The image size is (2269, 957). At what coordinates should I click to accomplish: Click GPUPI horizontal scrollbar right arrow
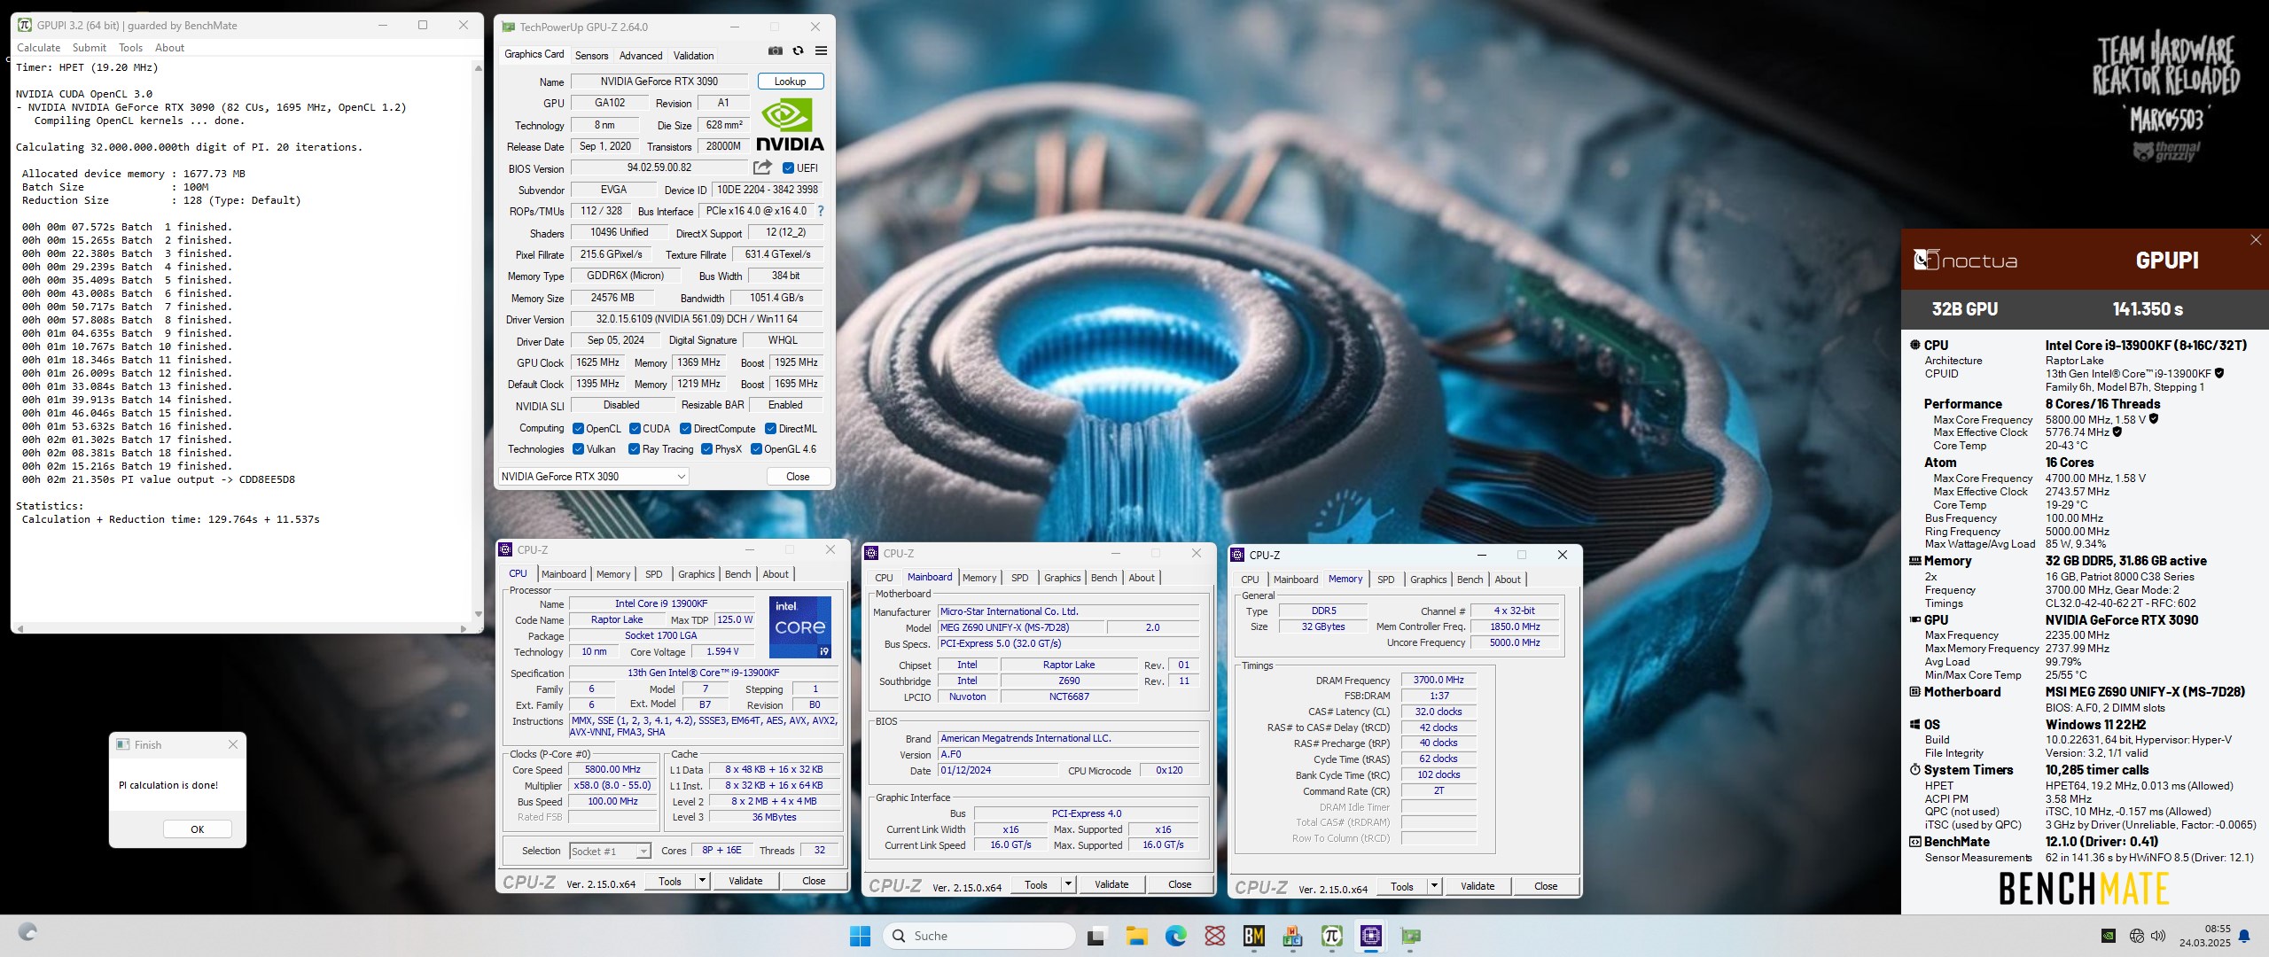(x=464, y=628)
